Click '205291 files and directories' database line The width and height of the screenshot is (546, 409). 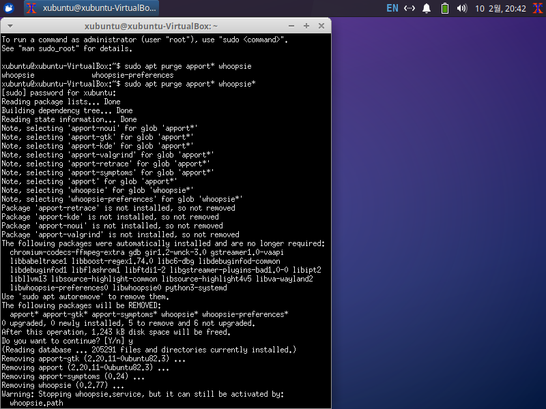[149, 350]
